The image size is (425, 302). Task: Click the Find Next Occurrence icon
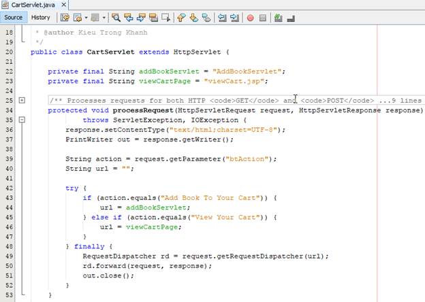(141, 18)
